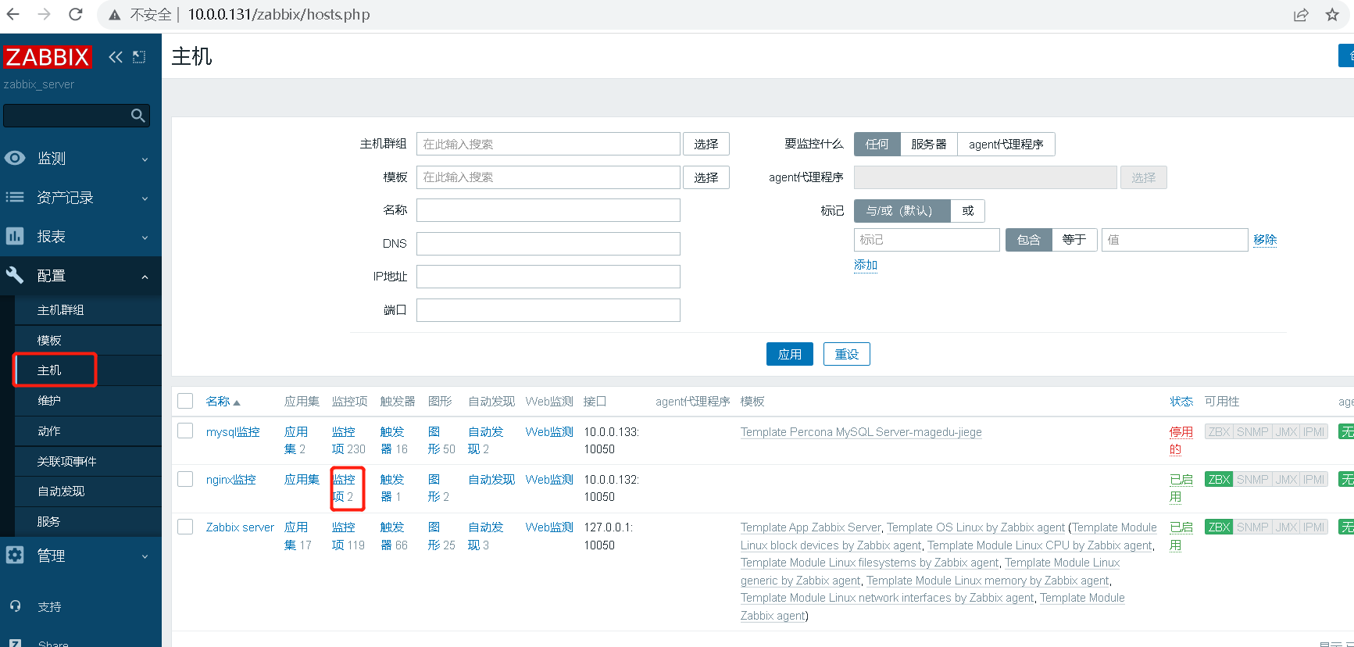Image resolution: width=1354 pixels, height=647 pixels.
Task: Click the 移除 tag link
Action: [x=1265, y=240]
